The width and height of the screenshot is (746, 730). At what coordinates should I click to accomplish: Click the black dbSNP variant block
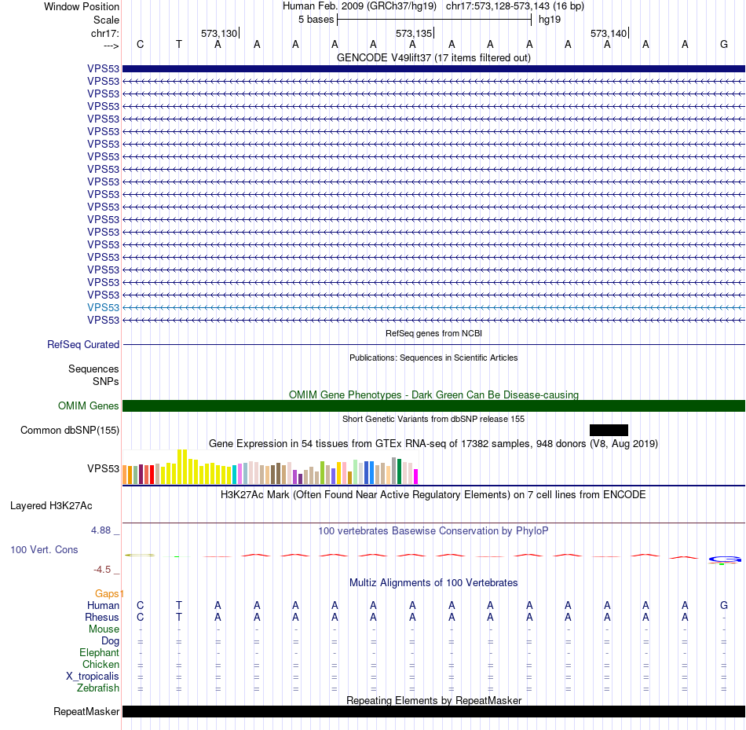click(x=609, y=430)
